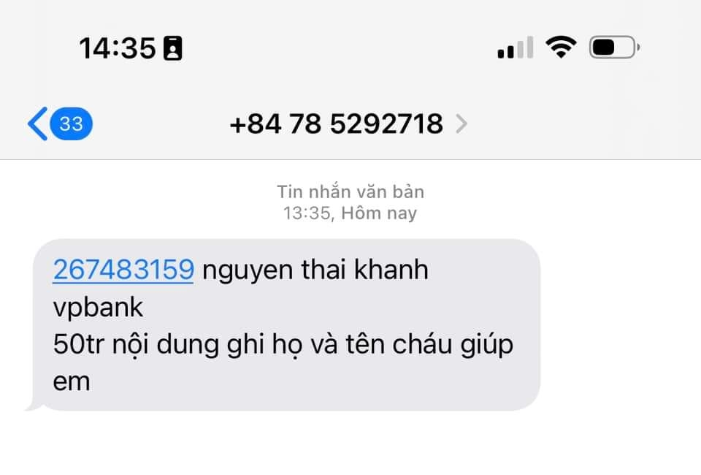Select the message bubble tail icon
Screen dimensions: 701x475
(x=34, y=406)
